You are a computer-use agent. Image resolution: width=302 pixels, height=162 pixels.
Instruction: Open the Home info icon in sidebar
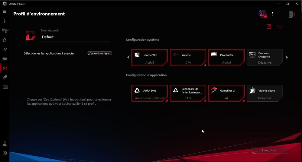point(5,21)
